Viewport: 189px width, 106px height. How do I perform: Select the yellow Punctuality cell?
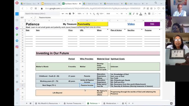(x=92, y=24)
